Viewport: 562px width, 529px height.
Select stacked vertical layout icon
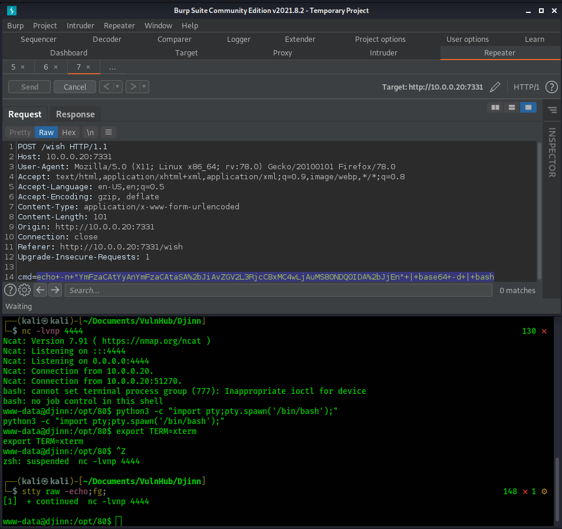pos(512,107)
